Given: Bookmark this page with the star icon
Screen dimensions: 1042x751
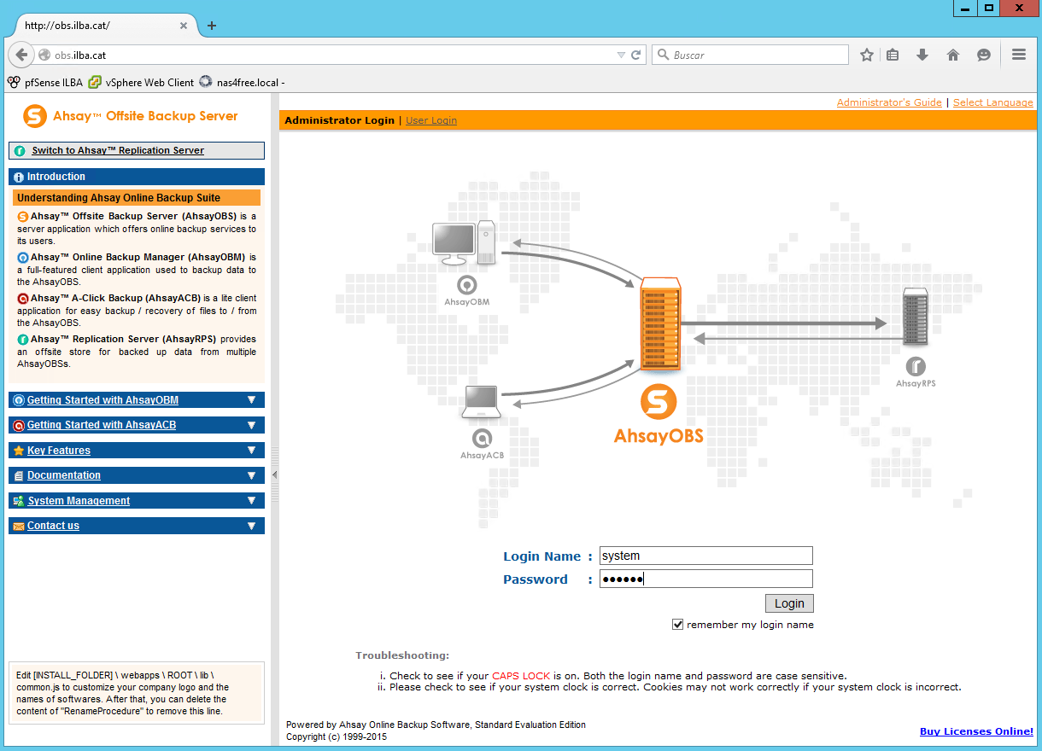Looking at the screenshot, I should tap(867, 55).
